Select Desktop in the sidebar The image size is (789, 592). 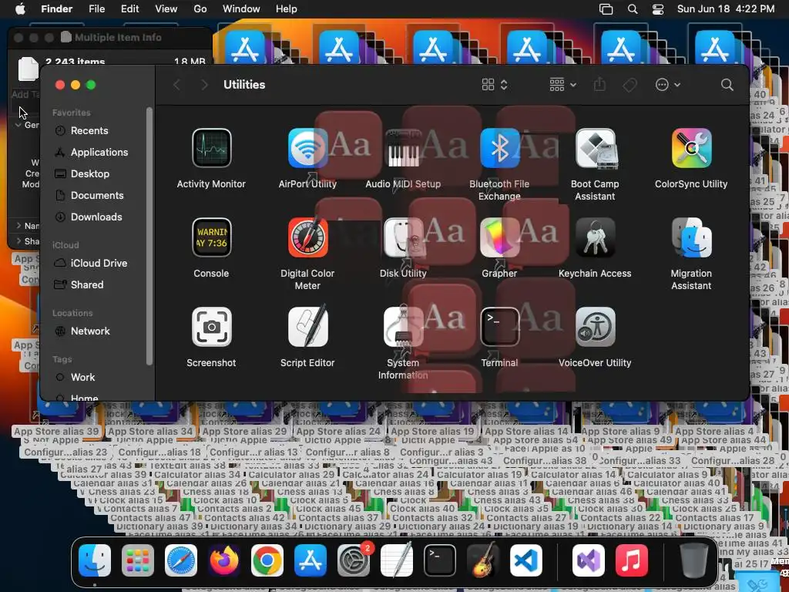pyautogui.click(x=89, y=173)
